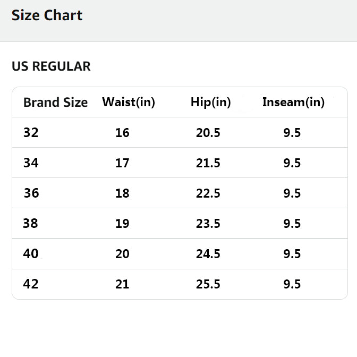
Task: Select waist value 18 cell
Action: pyautogui.click(x=122, y=193)
